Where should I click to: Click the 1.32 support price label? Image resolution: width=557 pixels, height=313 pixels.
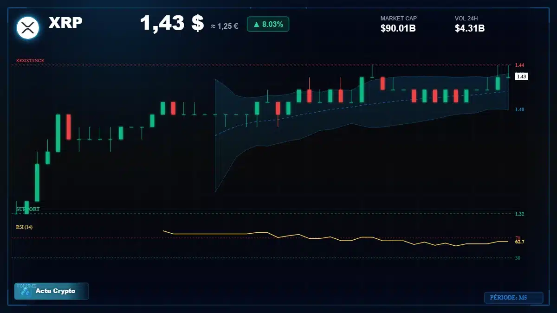tap(519, 214)
